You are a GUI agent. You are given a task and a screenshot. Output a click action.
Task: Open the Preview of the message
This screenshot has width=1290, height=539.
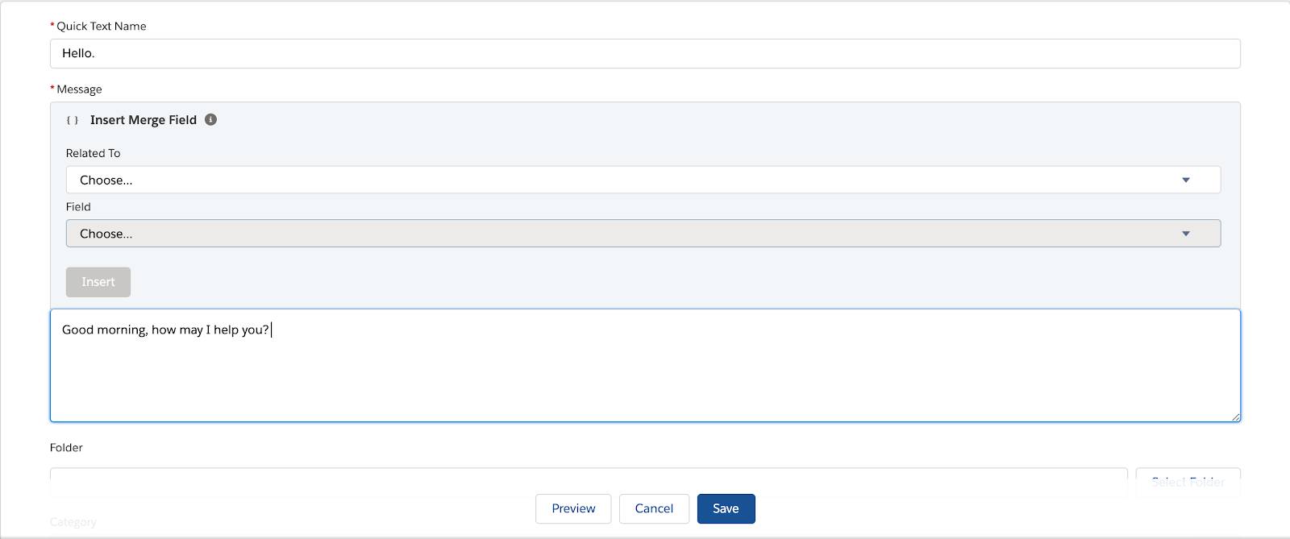(573, 508)
